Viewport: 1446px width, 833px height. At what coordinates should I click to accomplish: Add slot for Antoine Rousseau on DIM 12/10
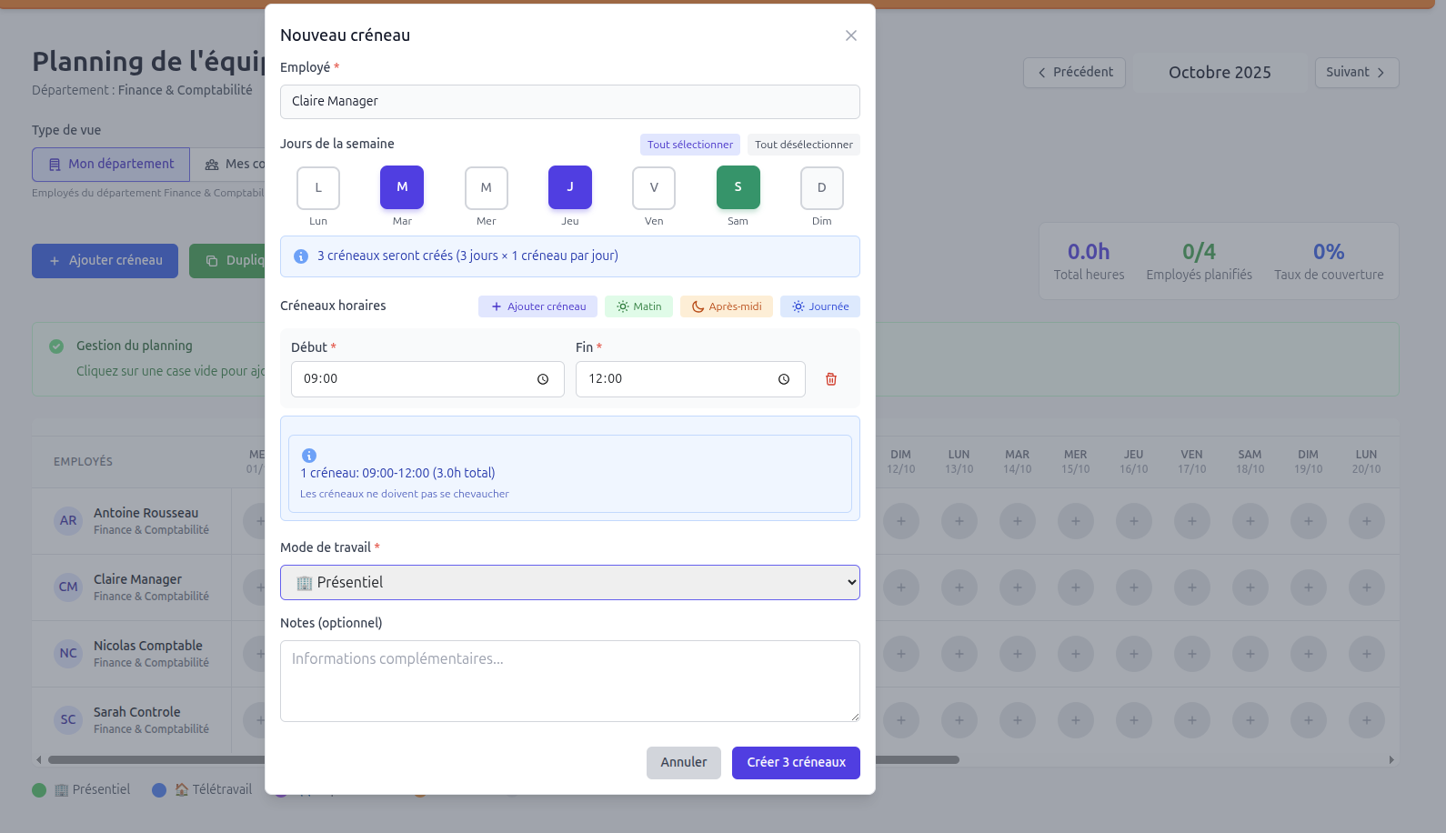tap(900, 521)
